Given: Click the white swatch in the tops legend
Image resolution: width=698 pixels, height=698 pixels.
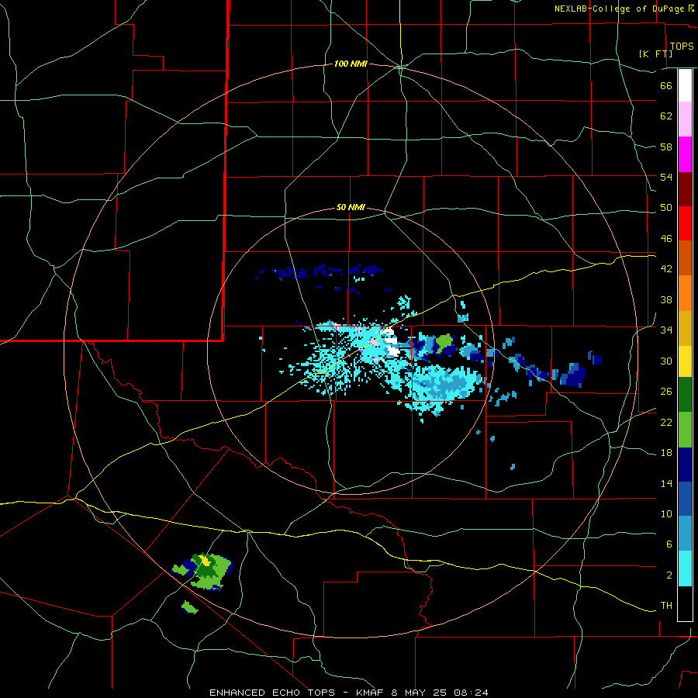Looking at the screenshot, I should (x=685, y=85).
